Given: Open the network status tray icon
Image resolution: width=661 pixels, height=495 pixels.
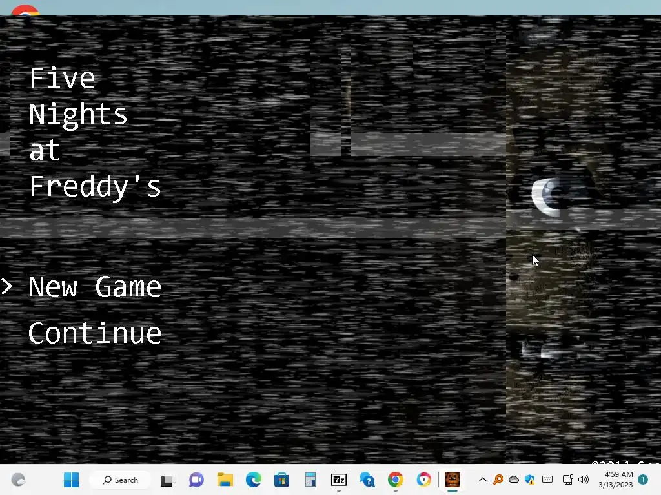Looking at the screenshot, I should pos(568,480).
